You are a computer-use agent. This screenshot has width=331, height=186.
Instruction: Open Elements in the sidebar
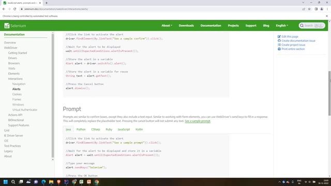14,73
